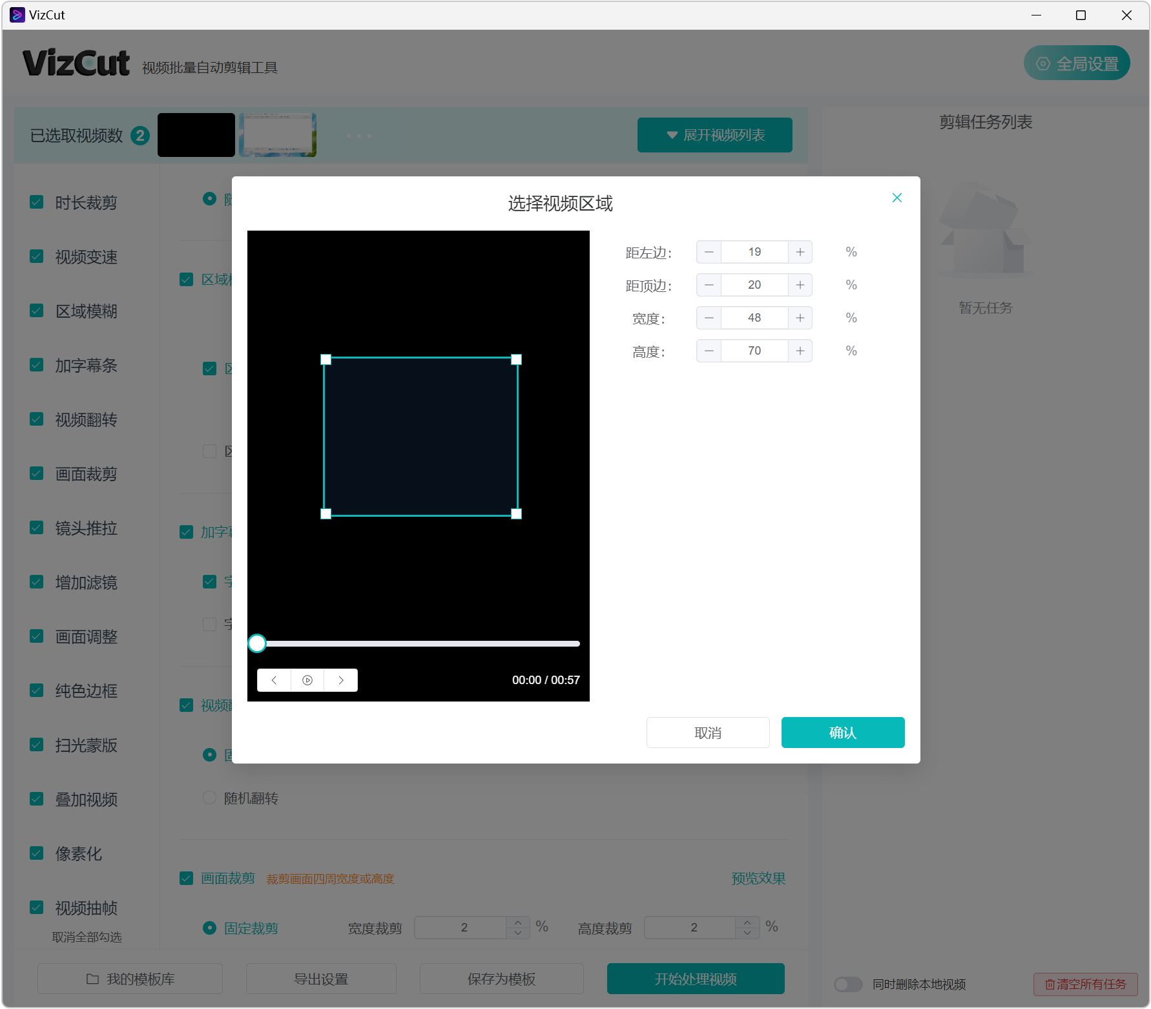Toggle the 时长裁剪 checkbox
The image size is (1151, 1009).
(x=37, y=202)
